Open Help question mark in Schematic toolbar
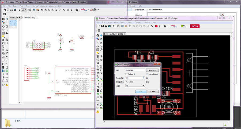Viewport: 241px width, 129px height. (77, 10)
